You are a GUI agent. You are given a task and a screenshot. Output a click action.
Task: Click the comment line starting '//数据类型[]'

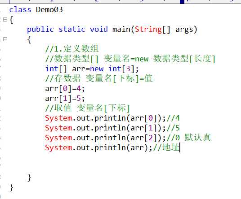[x=130, y=59]
